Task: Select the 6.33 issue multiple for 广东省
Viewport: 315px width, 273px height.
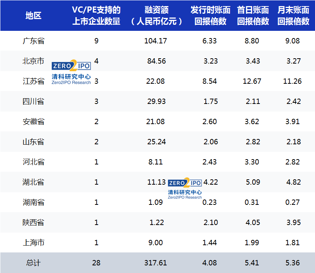Action: (x=210, y=41)
